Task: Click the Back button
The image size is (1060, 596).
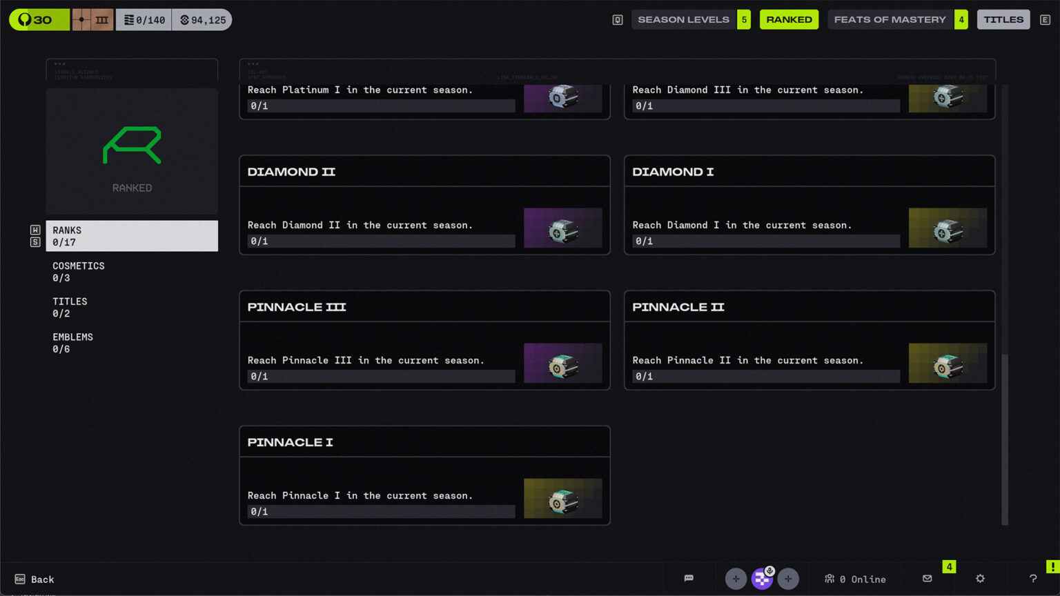Action: click(33, 579)
